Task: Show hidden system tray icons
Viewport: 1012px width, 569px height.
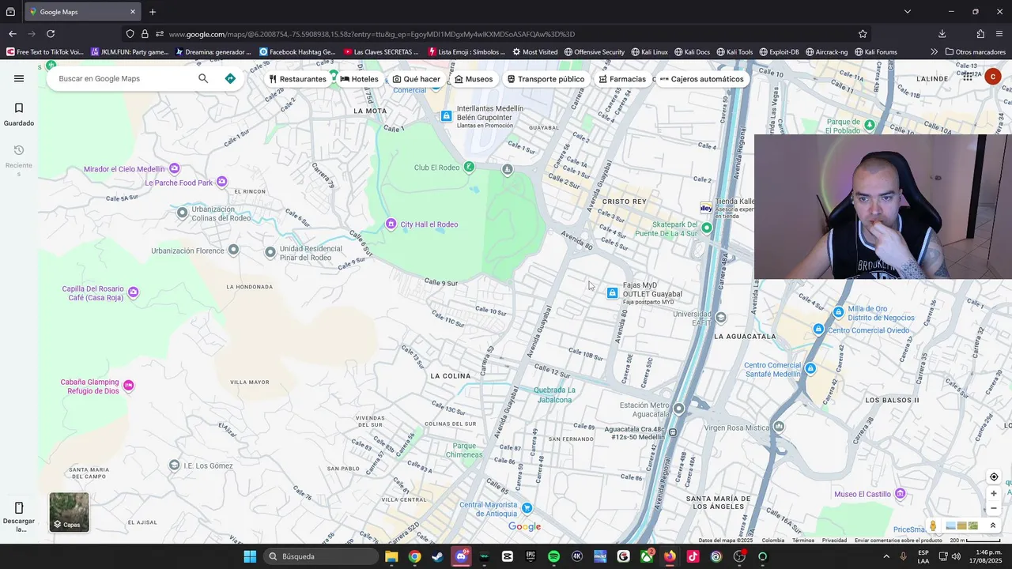Action: point(885,556)
